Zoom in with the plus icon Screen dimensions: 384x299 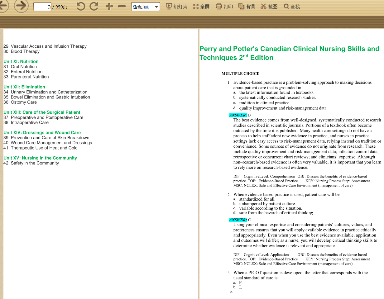pos(109,6)
